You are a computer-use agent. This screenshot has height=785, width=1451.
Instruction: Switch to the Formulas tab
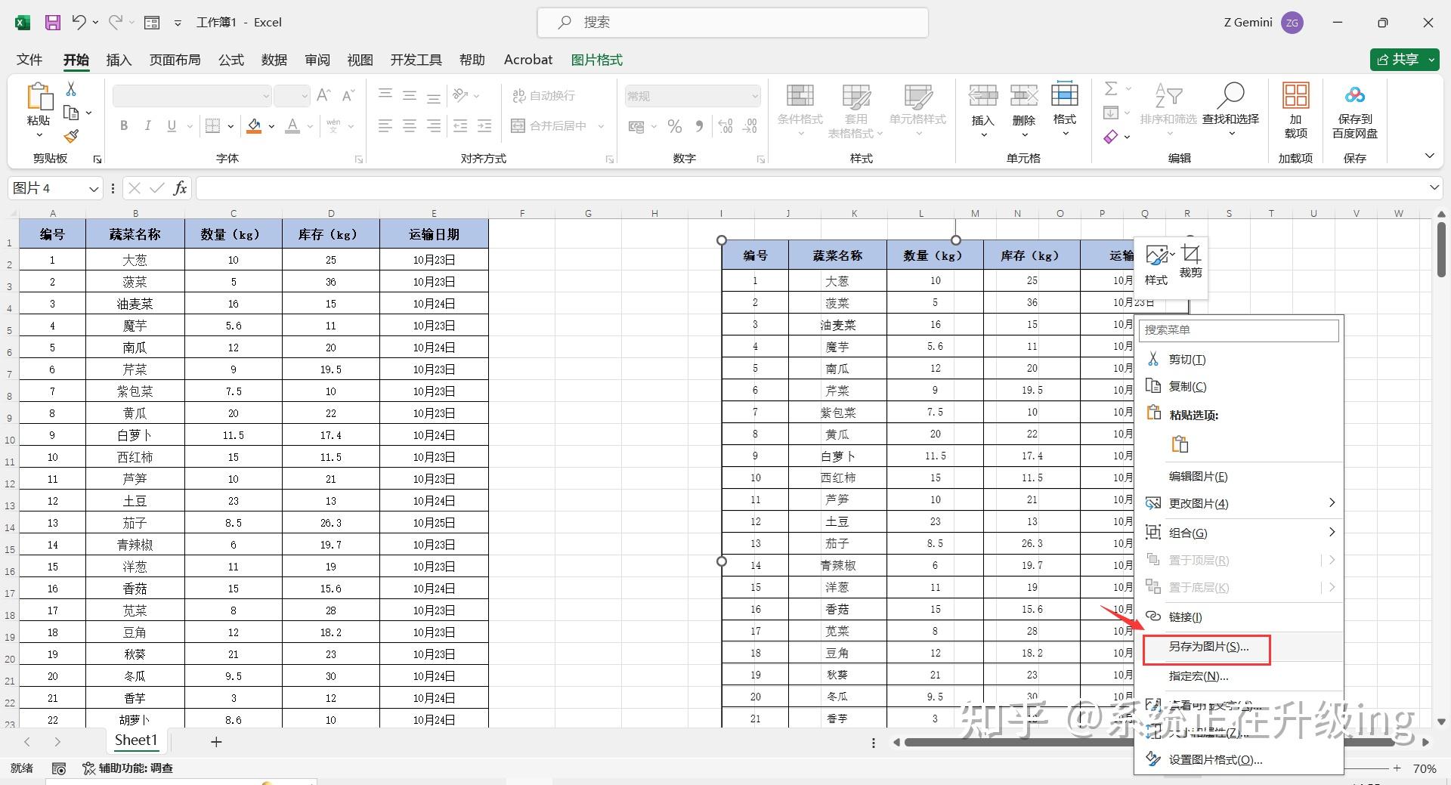pyautogui.click(x=231, y=60)
